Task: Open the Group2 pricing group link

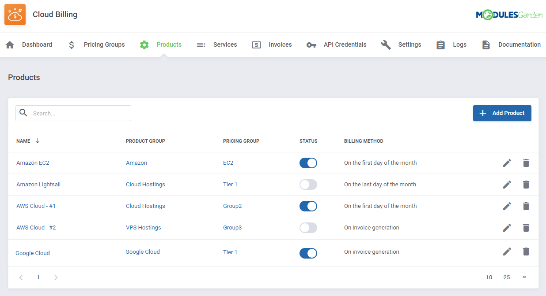Action: click(x=232, y=206)
